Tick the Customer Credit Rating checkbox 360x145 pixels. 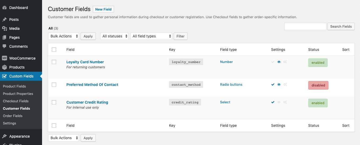click(x=54, y=102)
